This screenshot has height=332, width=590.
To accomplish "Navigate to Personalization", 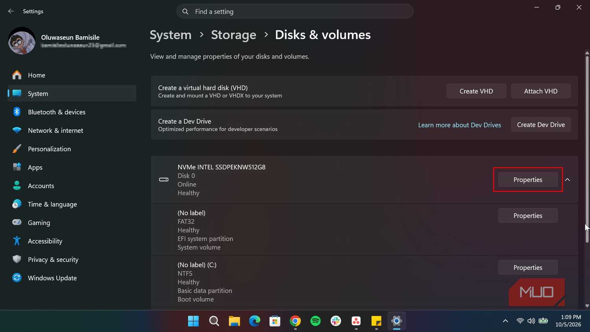I will (x=72, y=149).
